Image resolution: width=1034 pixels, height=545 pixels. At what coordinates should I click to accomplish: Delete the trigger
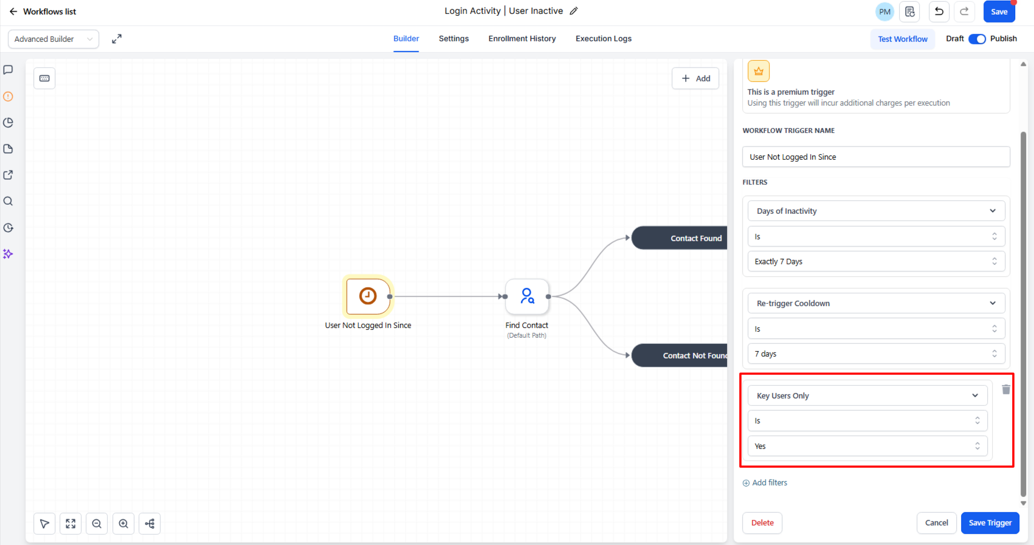coord(762,523)
